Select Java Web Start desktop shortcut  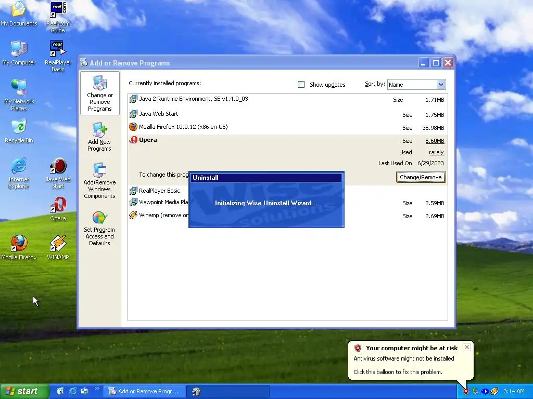(x=58, y=173)
